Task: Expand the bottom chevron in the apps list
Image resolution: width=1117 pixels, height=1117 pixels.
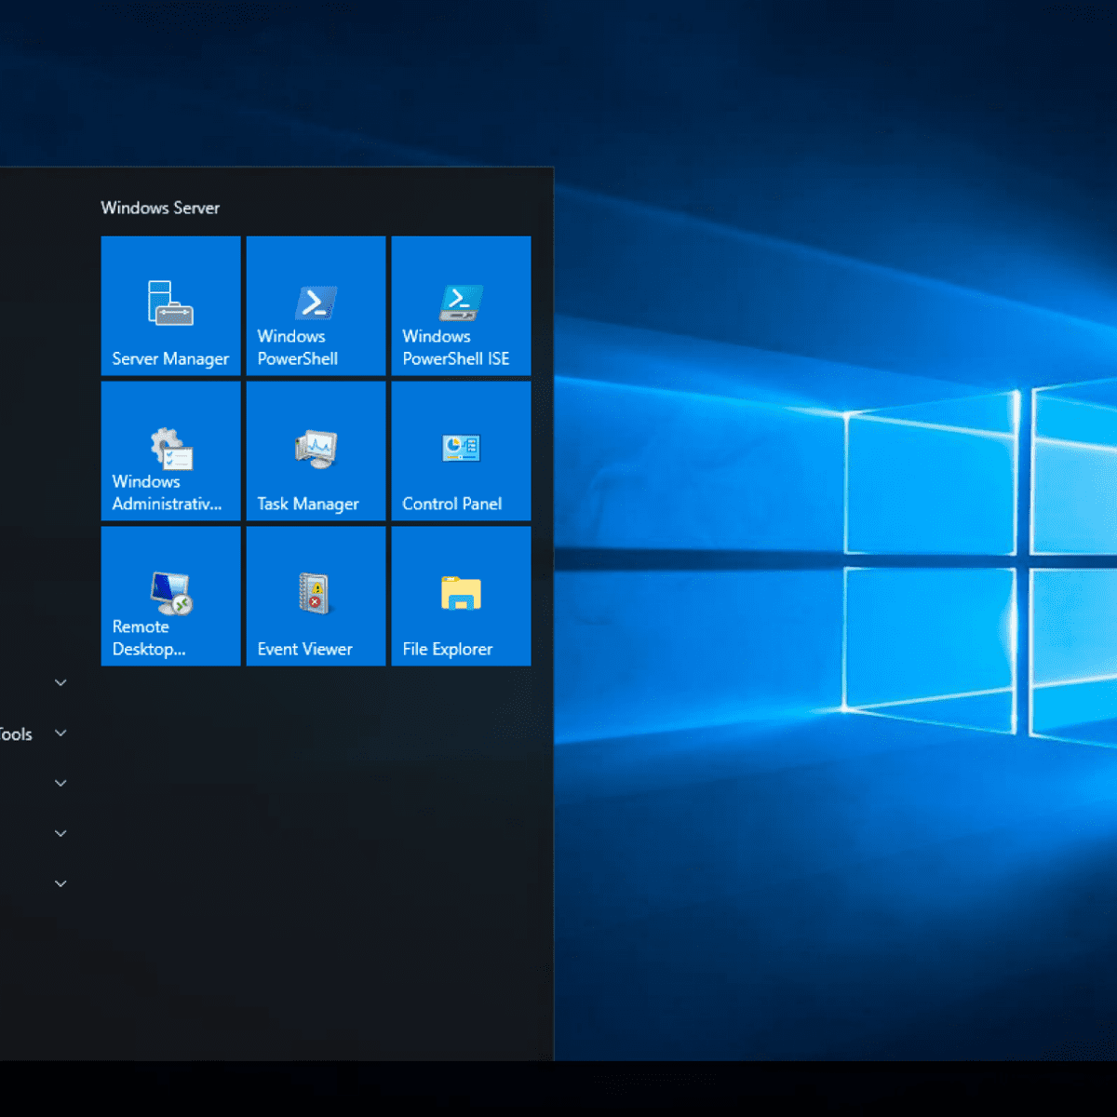Action: (x=60, y=883)
